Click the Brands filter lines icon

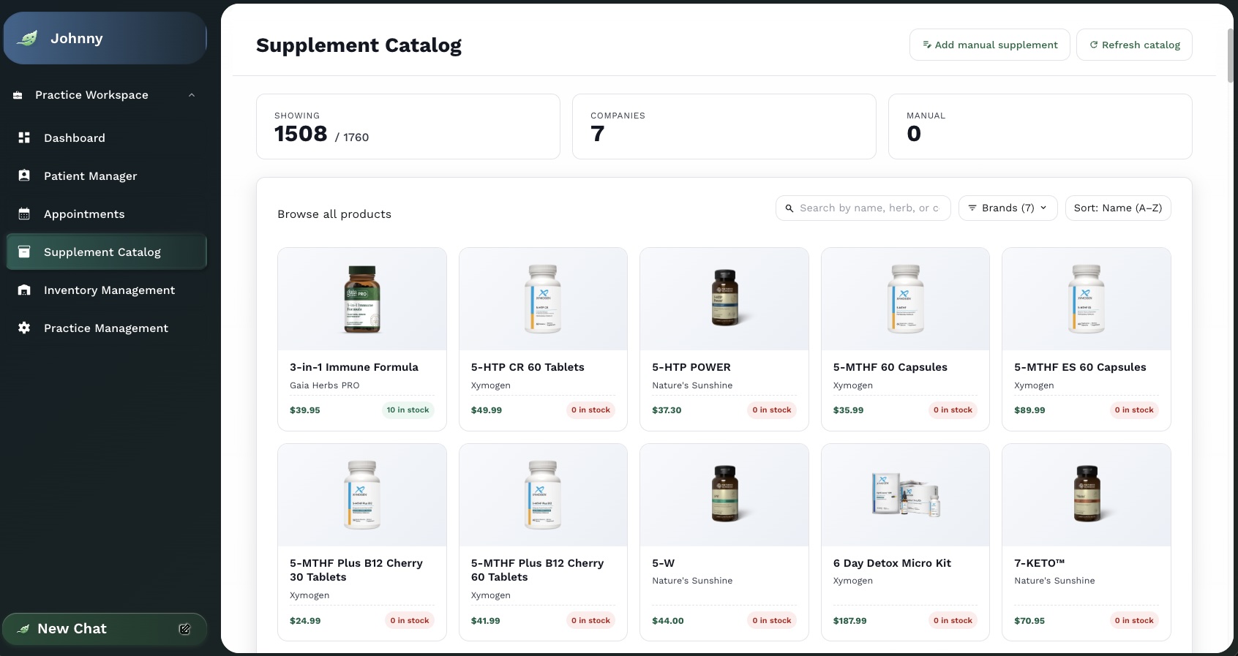pos(972,208)
